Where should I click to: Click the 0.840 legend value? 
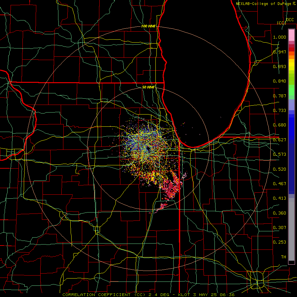pyautogui.click(x=280, y=81)
